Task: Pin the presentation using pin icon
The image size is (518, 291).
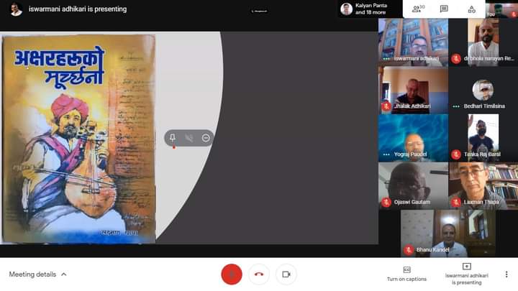Action: tap(173, 138)
